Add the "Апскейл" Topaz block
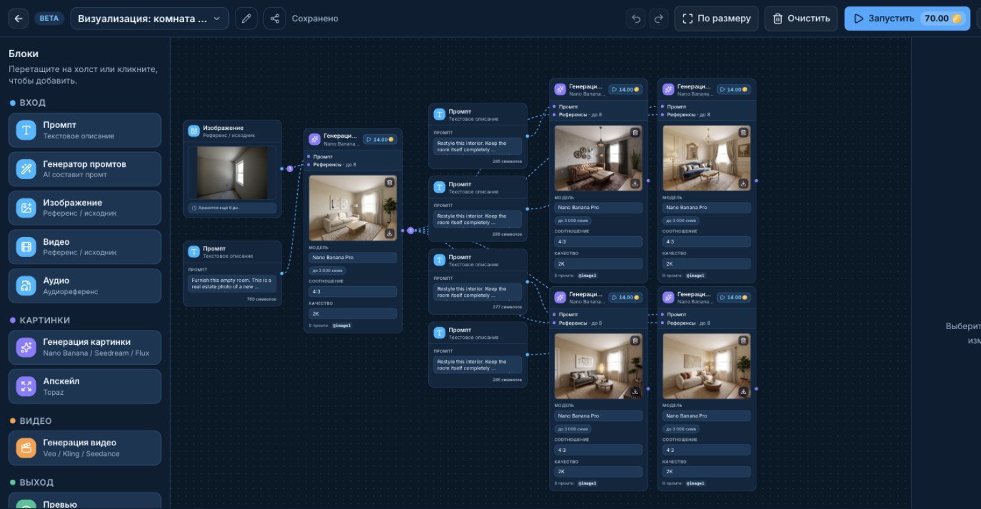The height and width of the screenshot is (509, 981). click(85, 386)
